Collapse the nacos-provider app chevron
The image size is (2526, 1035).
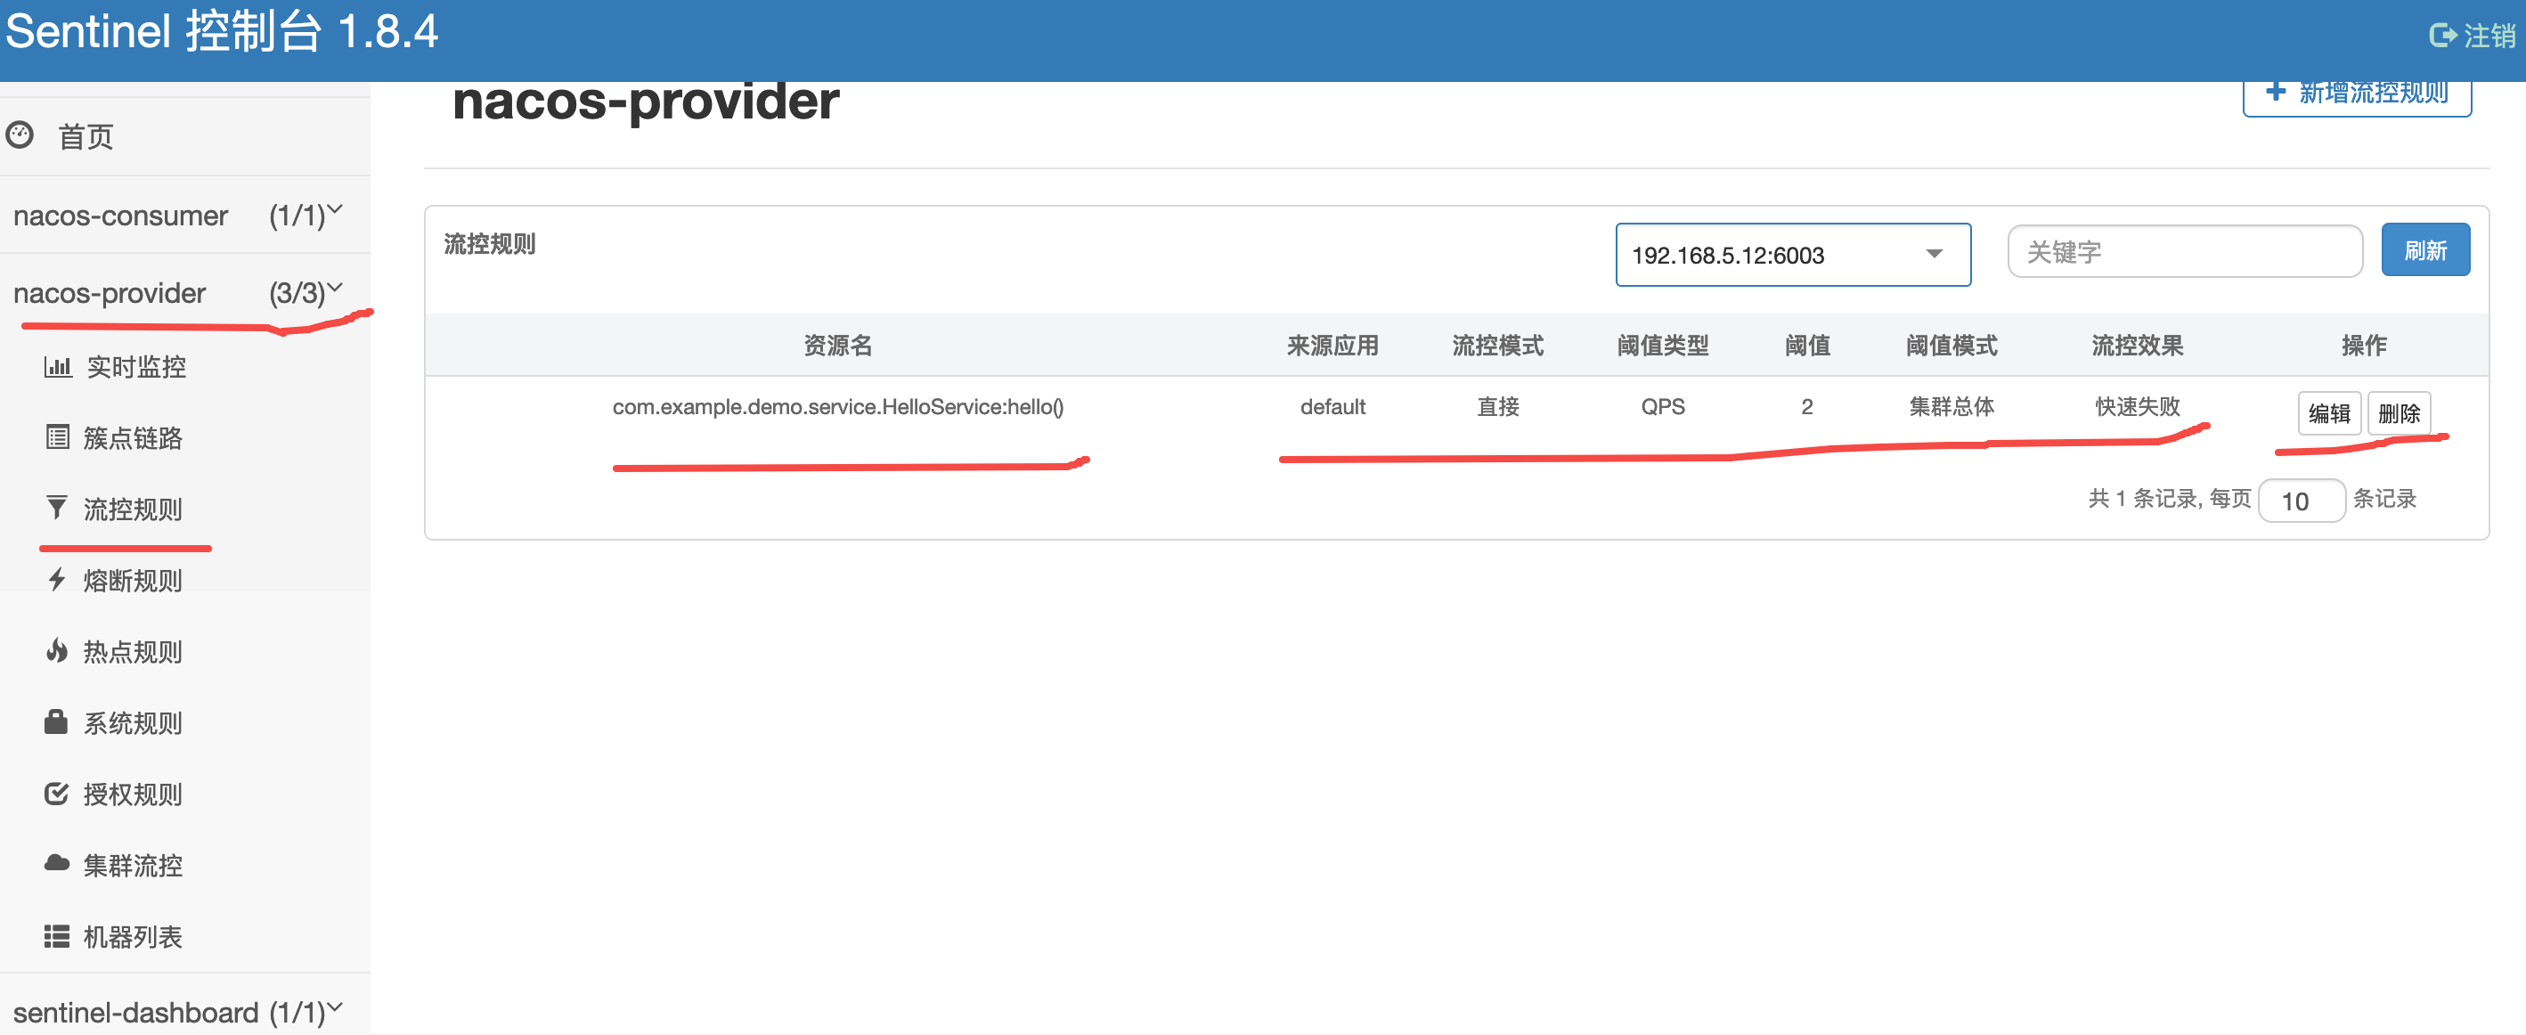click(x=334, y=288)
